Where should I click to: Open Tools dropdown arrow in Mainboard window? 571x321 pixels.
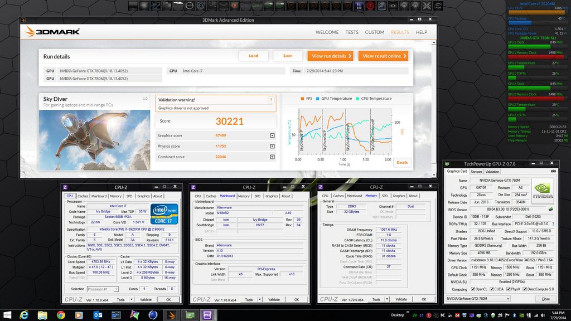(260, 299)
